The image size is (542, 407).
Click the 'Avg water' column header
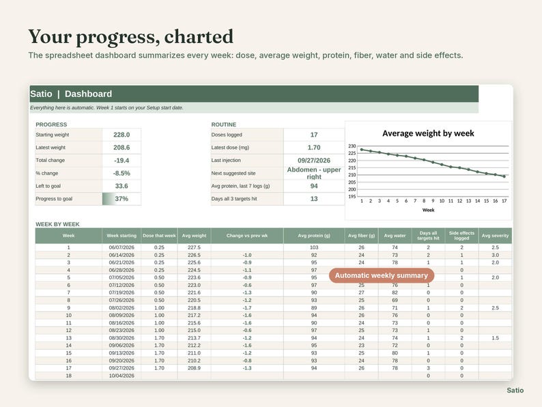(395, 236)
